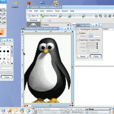Click Reset in Tool Options

tap(83, 56)
